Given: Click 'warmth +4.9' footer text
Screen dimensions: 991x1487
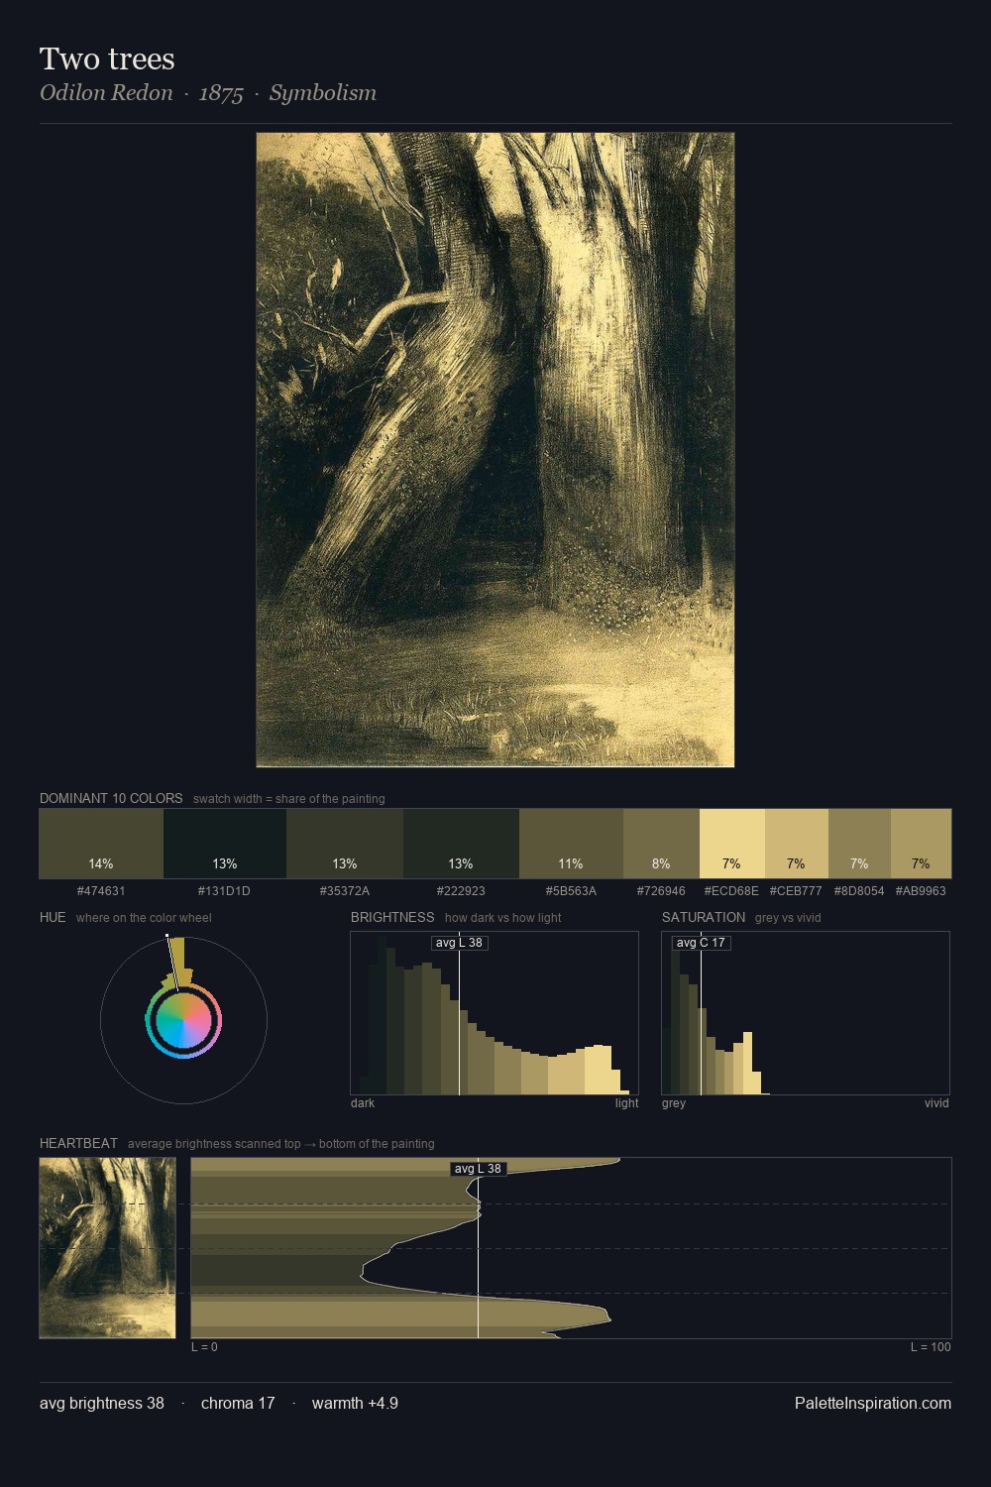Looking at the screenshot, I should tap(355, 1404).
